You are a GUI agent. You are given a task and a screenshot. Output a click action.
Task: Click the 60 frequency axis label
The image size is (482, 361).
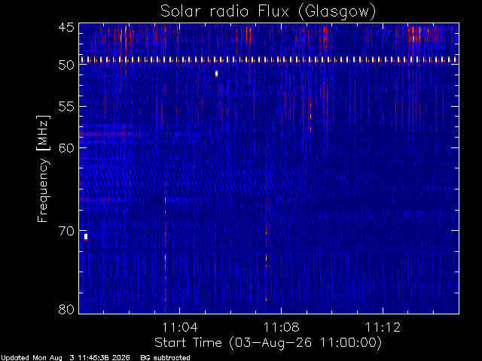tap(66, 147)
